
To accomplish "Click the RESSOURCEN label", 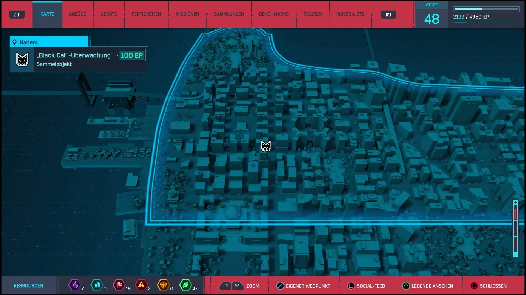I will 28,286.
